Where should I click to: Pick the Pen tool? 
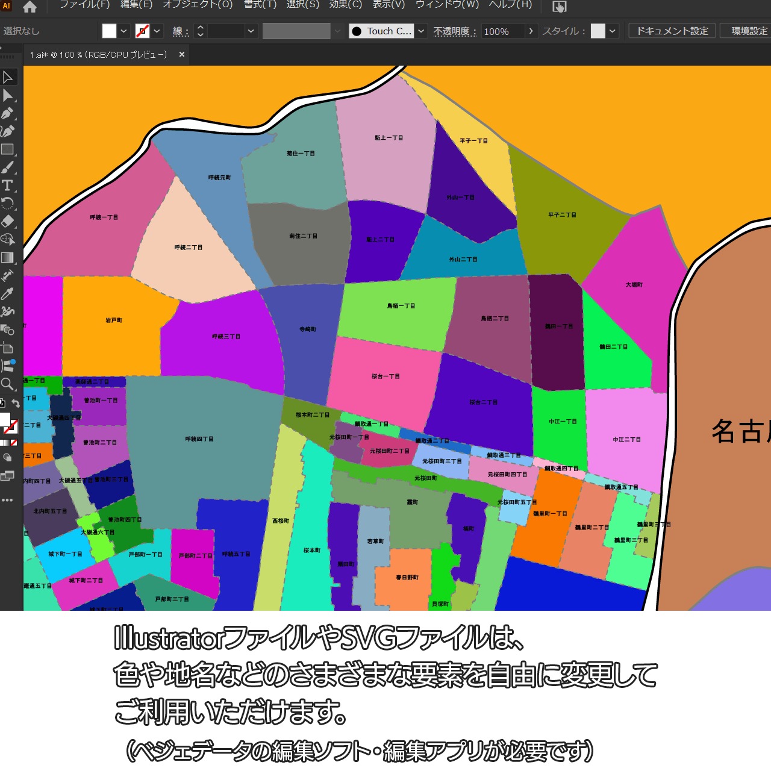pyautogui.click(x=8, y=113)
